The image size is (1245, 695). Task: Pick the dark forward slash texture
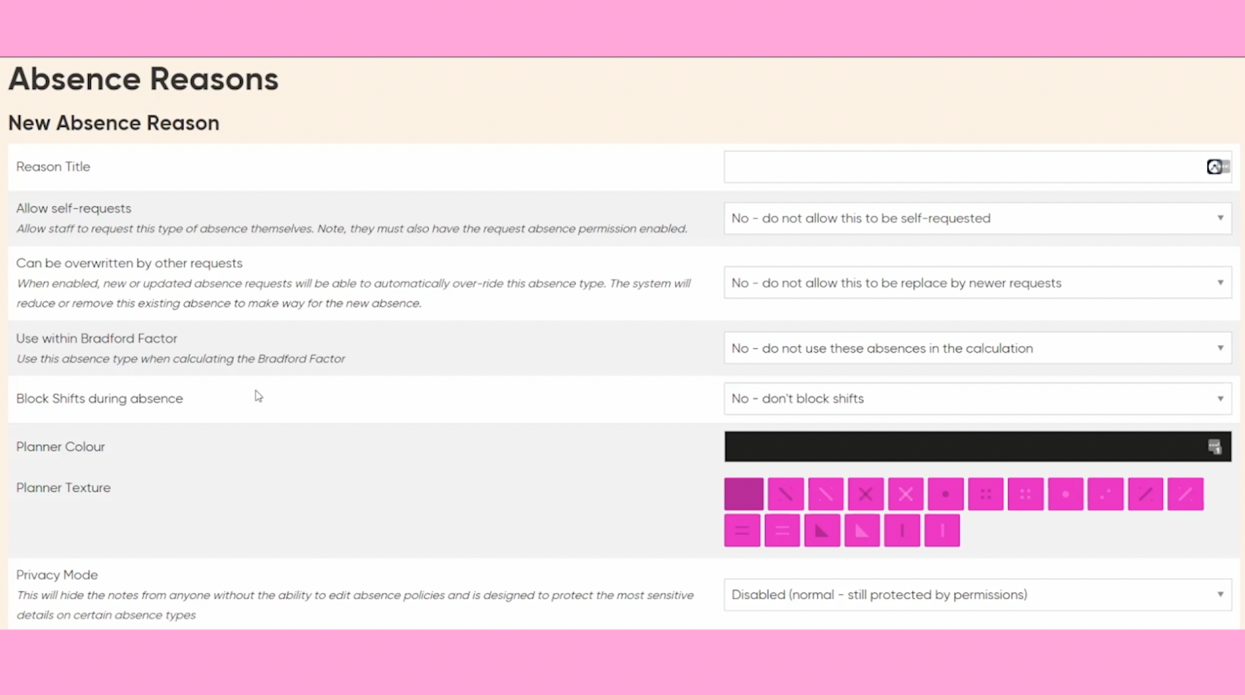[x=1146, y=494]
